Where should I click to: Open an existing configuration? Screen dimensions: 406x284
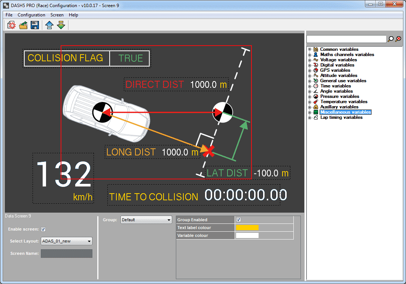tap(23, 25)
